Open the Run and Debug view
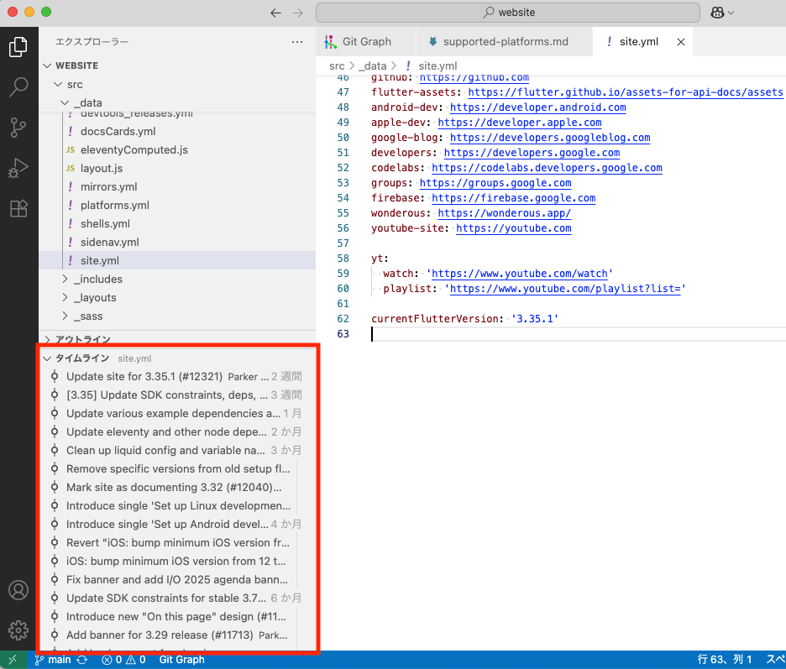The width and height of the screenshot is (786, 669). 18,168
